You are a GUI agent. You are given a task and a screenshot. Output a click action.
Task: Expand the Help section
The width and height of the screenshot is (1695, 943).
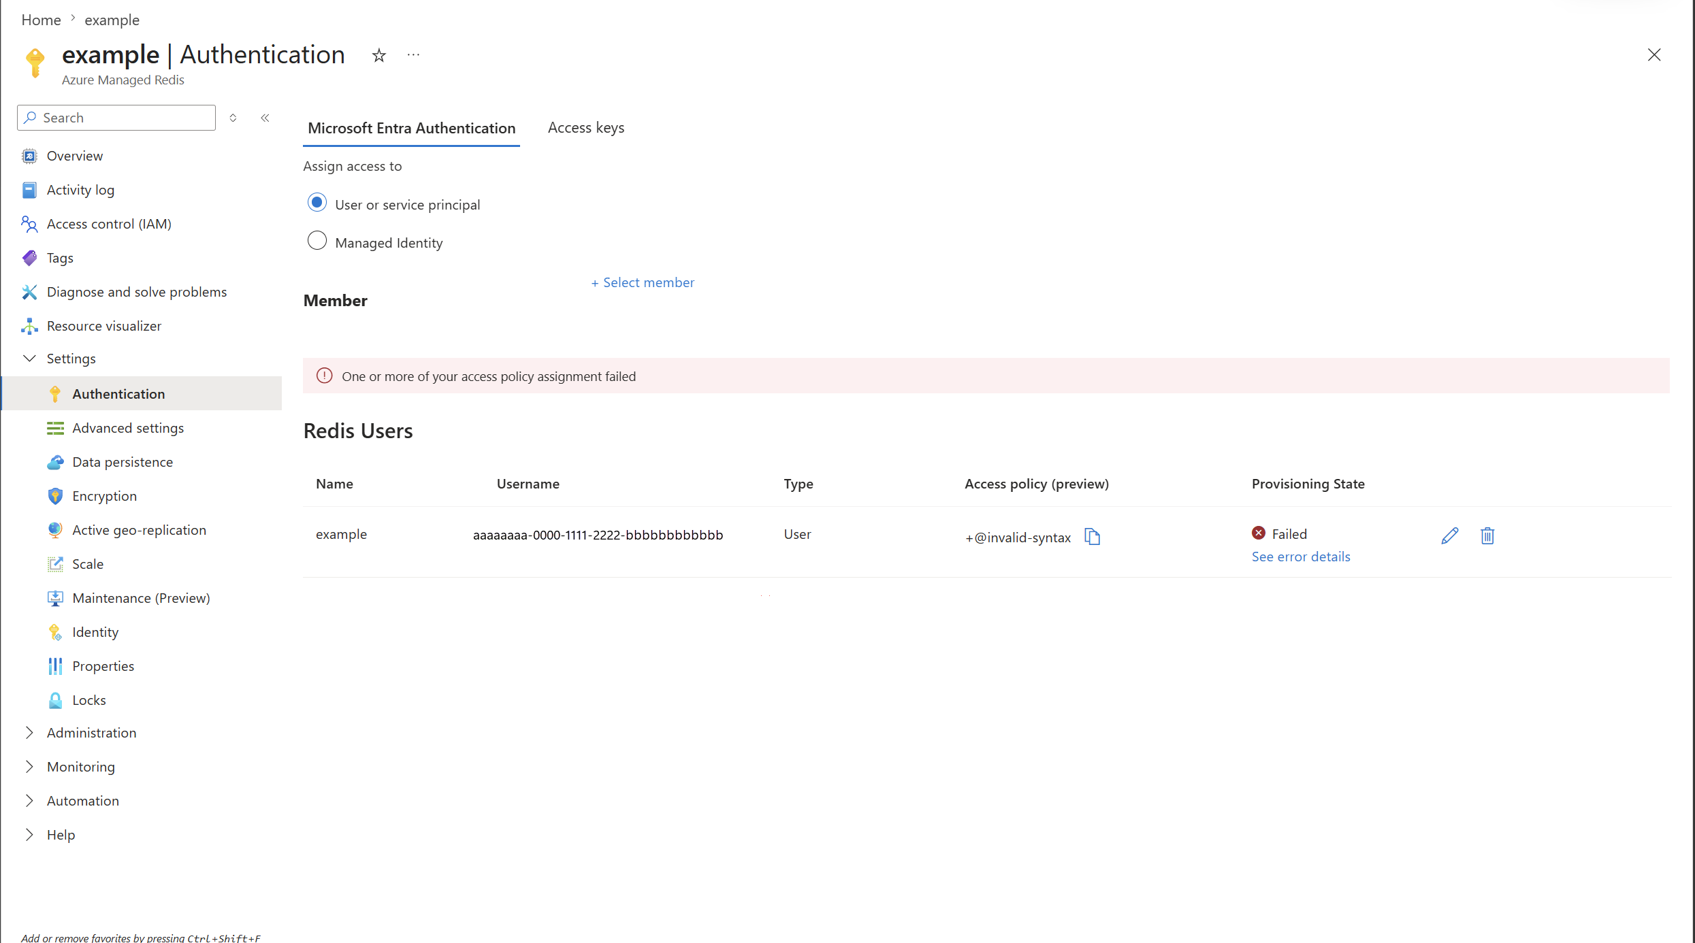29,835
